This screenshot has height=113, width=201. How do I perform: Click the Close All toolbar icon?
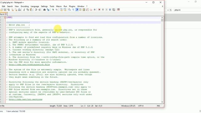coord(16,10)
